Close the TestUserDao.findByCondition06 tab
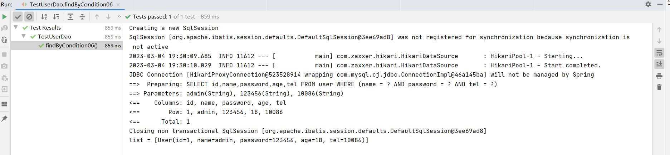Viewport: 670px width, 155px height. [x=118, y=5]
